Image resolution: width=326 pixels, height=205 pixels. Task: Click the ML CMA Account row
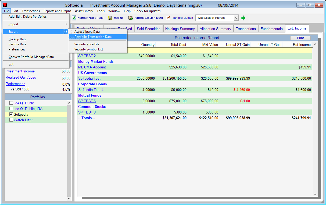click(195, 67)
